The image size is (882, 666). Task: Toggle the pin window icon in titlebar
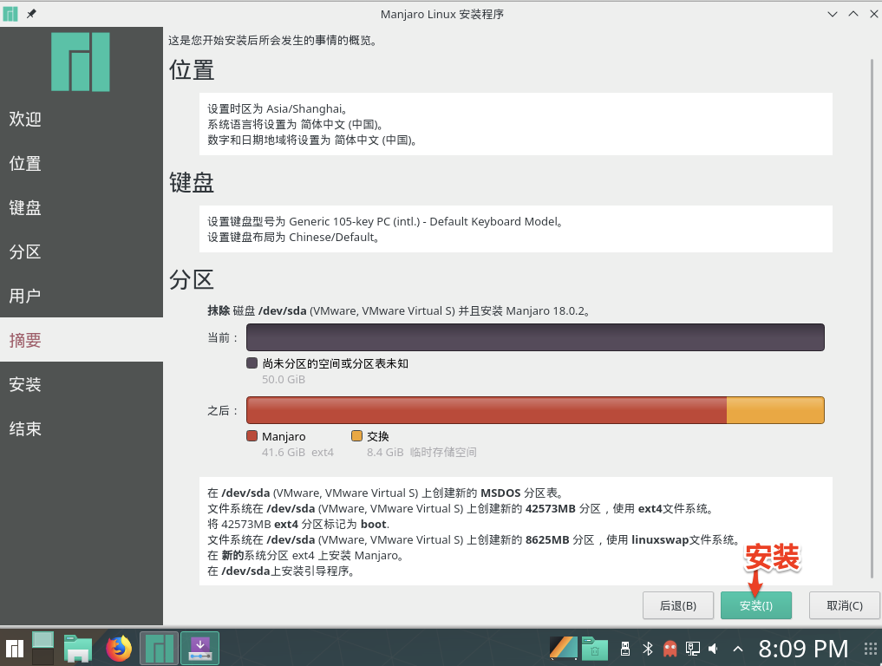click(x=31, y=14)
